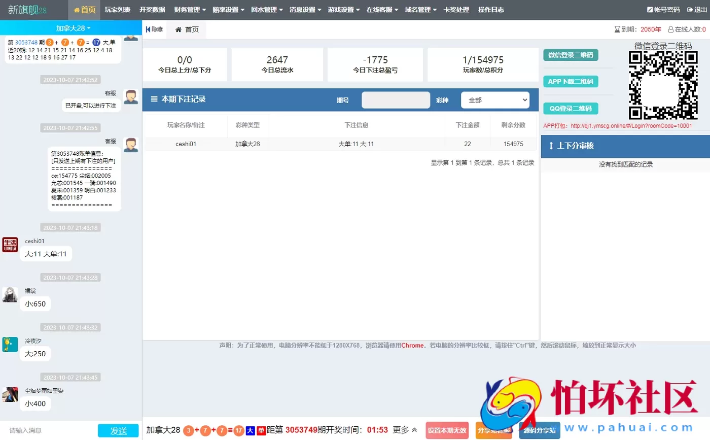Click the 设置本期无效 button
The width and height of the screenshot is (710, 440).
click(x=446, y=430)
